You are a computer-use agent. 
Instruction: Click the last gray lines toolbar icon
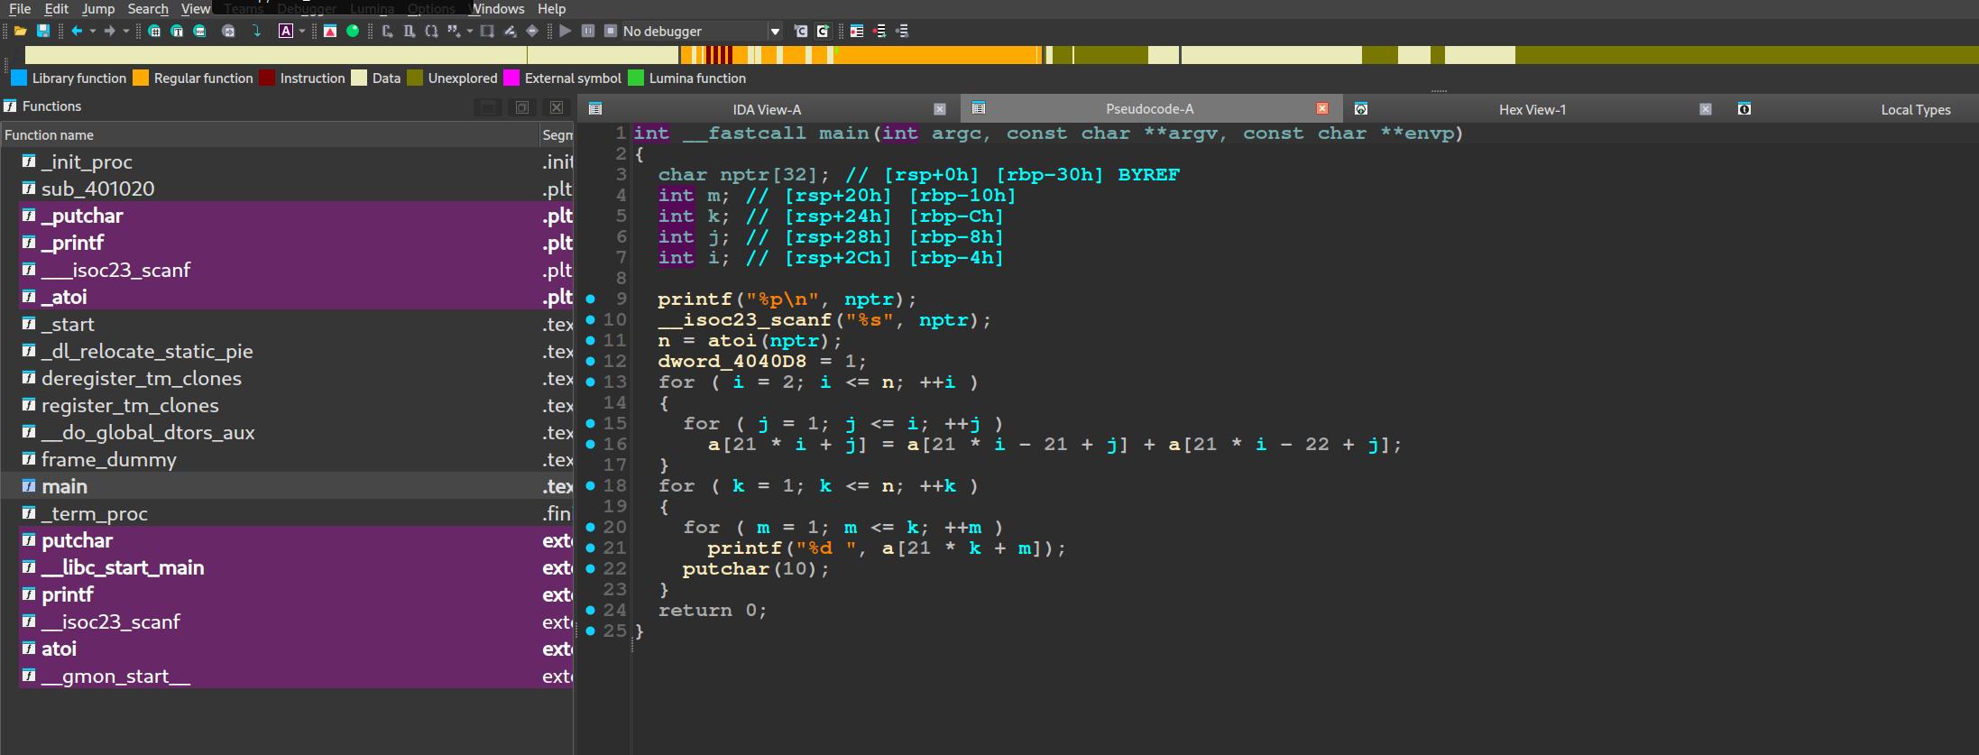pos(901,31)
